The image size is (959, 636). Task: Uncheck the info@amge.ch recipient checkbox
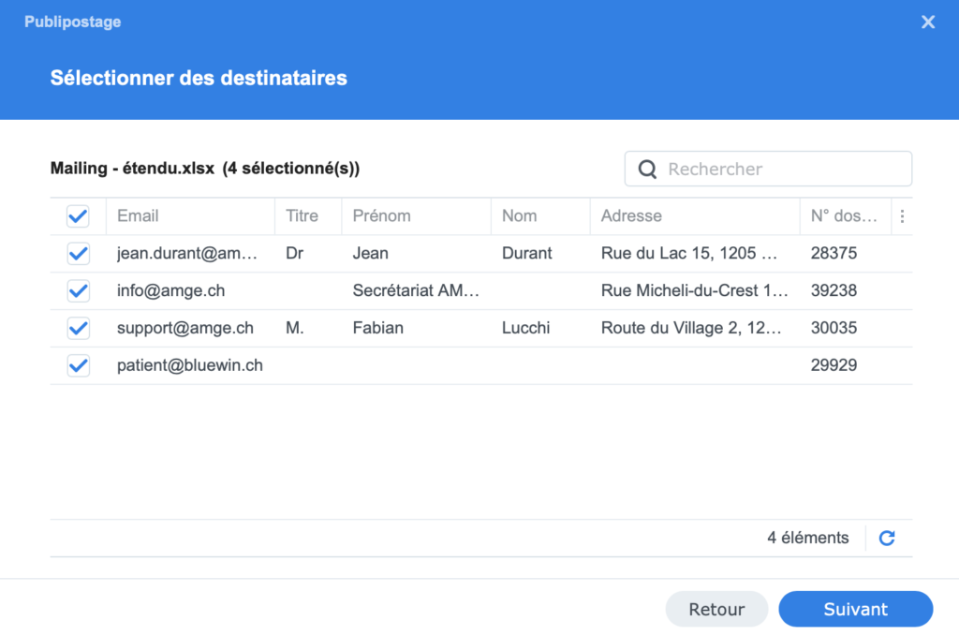click(x=79, y=290)
